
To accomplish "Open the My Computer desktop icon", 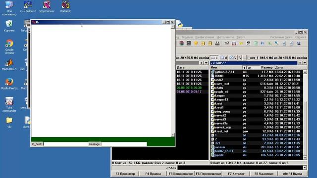I will [x=9, y=8].
